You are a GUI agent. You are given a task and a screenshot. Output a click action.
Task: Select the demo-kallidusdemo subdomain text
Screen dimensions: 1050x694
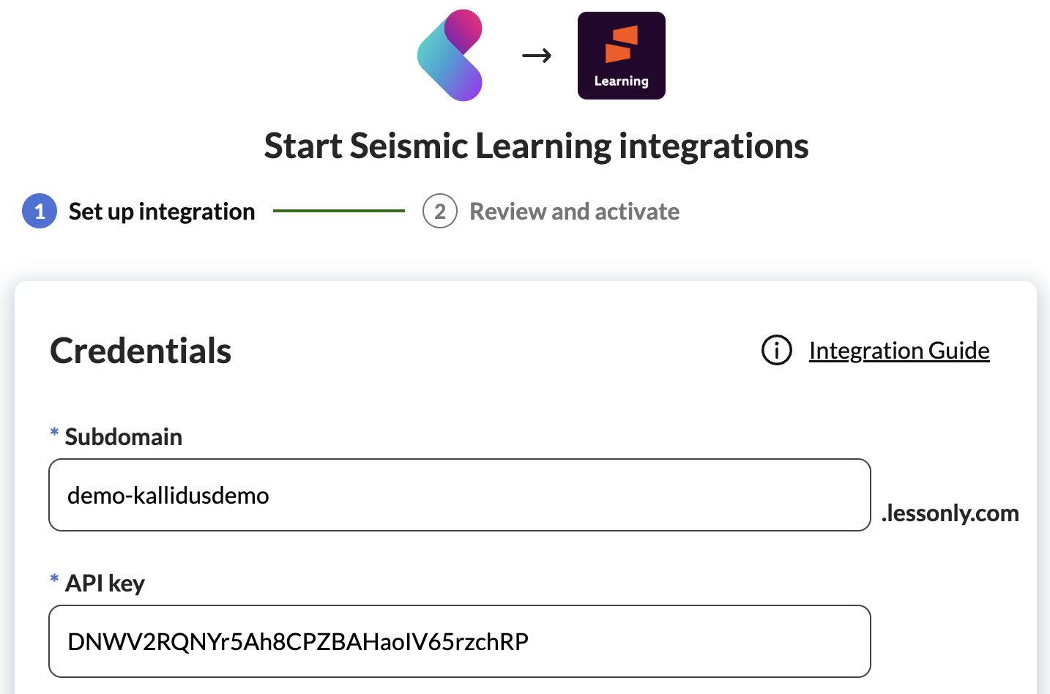167,495
